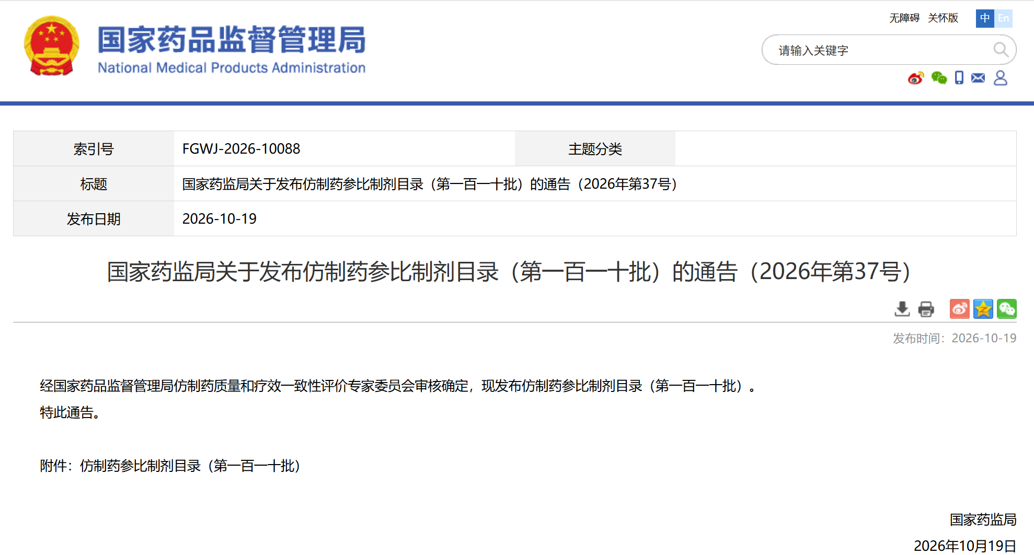Select index number FGWJ-2026-10088

tap(241, 149)
